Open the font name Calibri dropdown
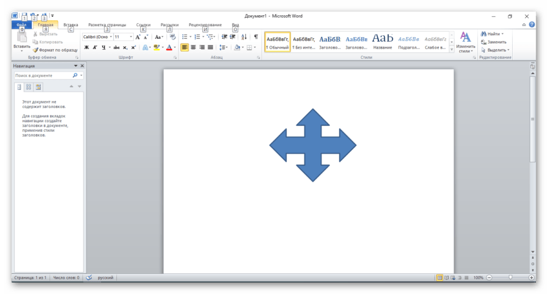Screen dimensions: 548x294 coord(97,37)
